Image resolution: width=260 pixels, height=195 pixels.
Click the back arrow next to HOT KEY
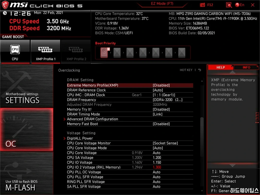point(200,70)
